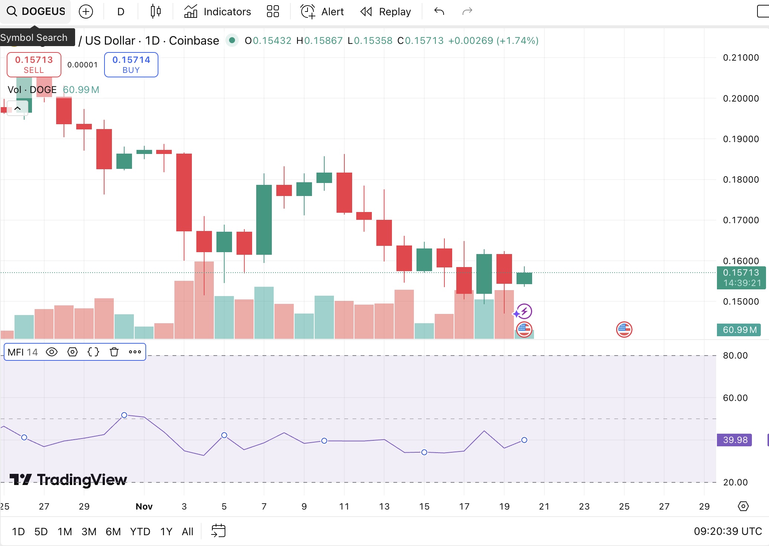Open the go-to-date calendar icon
Image resolution: width=769 pixels, height=546 pixels.
219,531
